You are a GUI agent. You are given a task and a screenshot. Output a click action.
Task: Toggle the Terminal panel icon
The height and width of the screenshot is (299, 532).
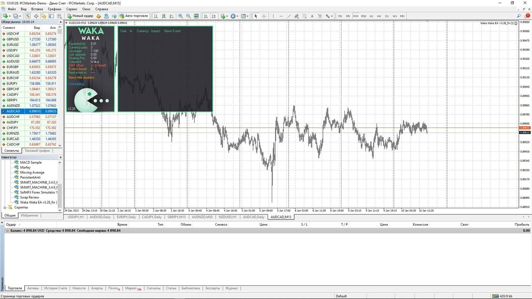coord(52,16)
